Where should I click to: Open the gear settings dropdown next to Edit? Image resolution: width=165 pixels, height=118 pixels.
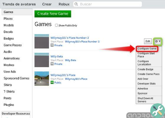tap(158, 41)
